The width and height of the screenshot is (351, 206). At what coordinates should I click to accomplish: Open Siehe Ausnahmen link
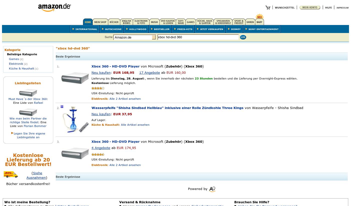36,175
